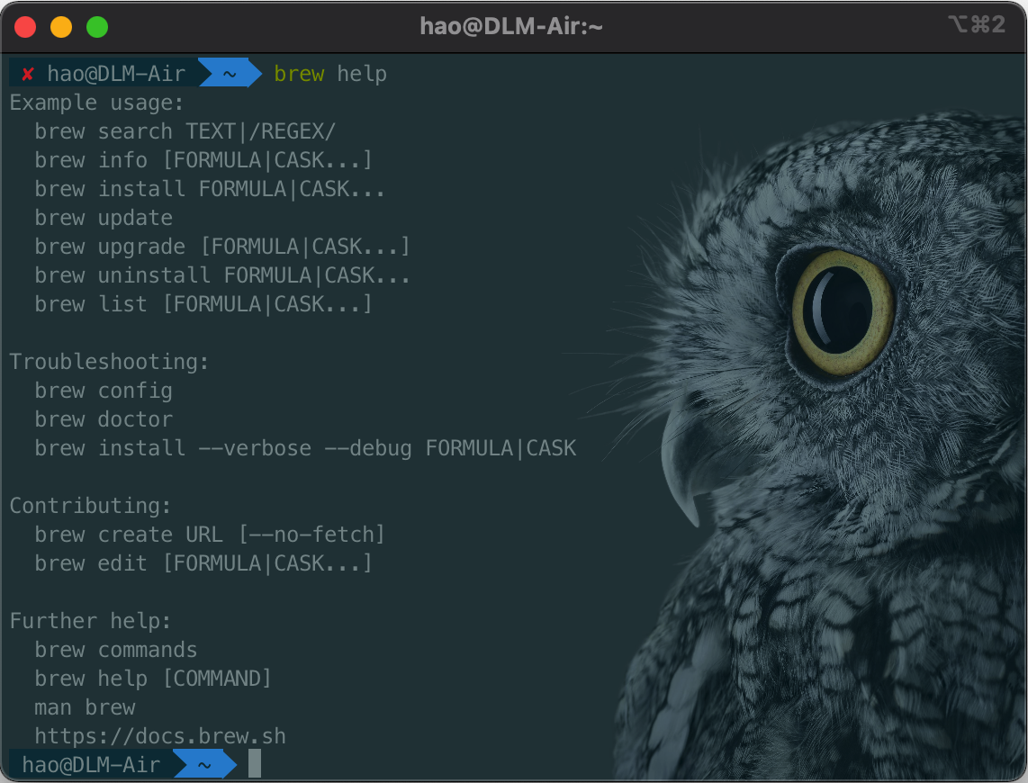Click the line 'brew list [FORMULA|CASK...]'
Viewport: 1028px width, 783px height.
click(203, 304)
